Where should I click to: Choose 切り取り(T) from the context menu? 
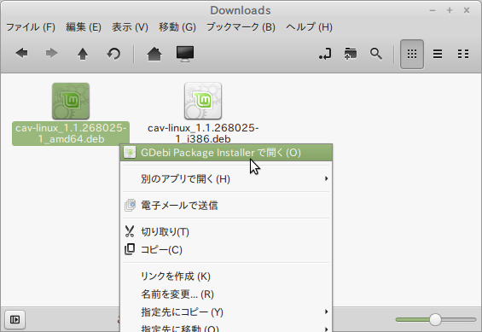pyautogui.click(x=226, y=231)
